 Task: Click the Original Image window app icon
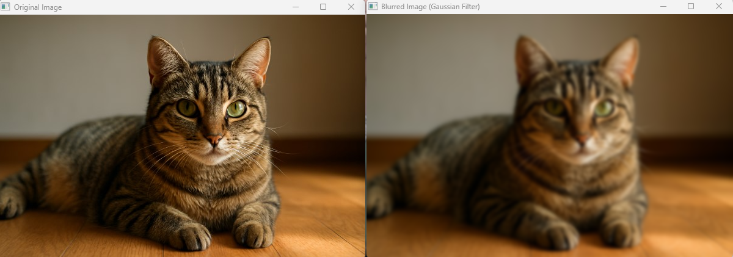[x=5, y=7]
